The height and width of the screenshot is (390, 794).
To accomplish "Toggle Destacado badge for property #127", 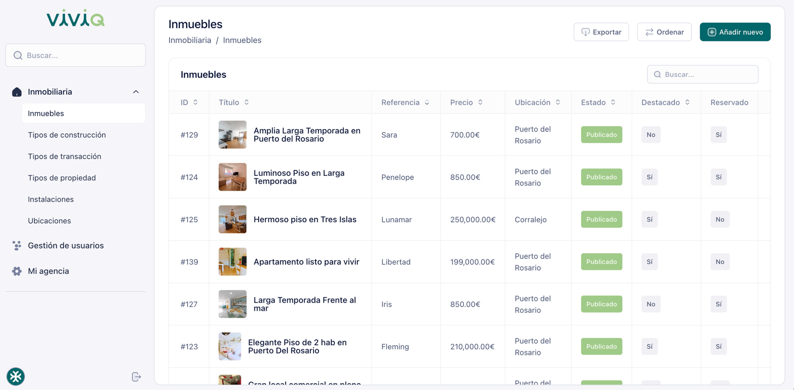I will (651, 304).
